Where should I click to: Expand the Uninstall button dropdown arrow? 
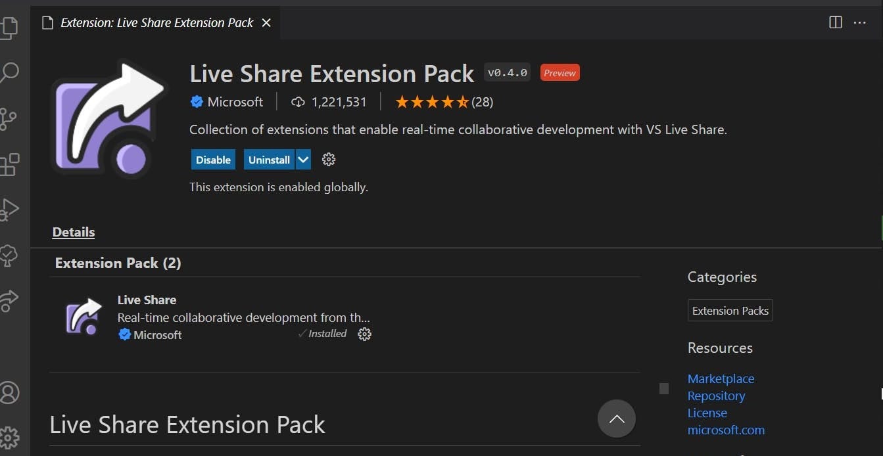303,160
